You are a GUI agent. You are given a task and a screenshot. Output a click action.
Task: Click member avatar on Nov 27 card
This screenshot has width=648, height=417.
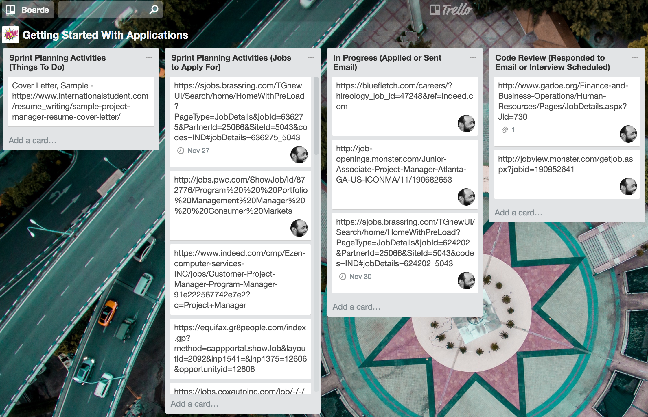[x=299, y=155]
